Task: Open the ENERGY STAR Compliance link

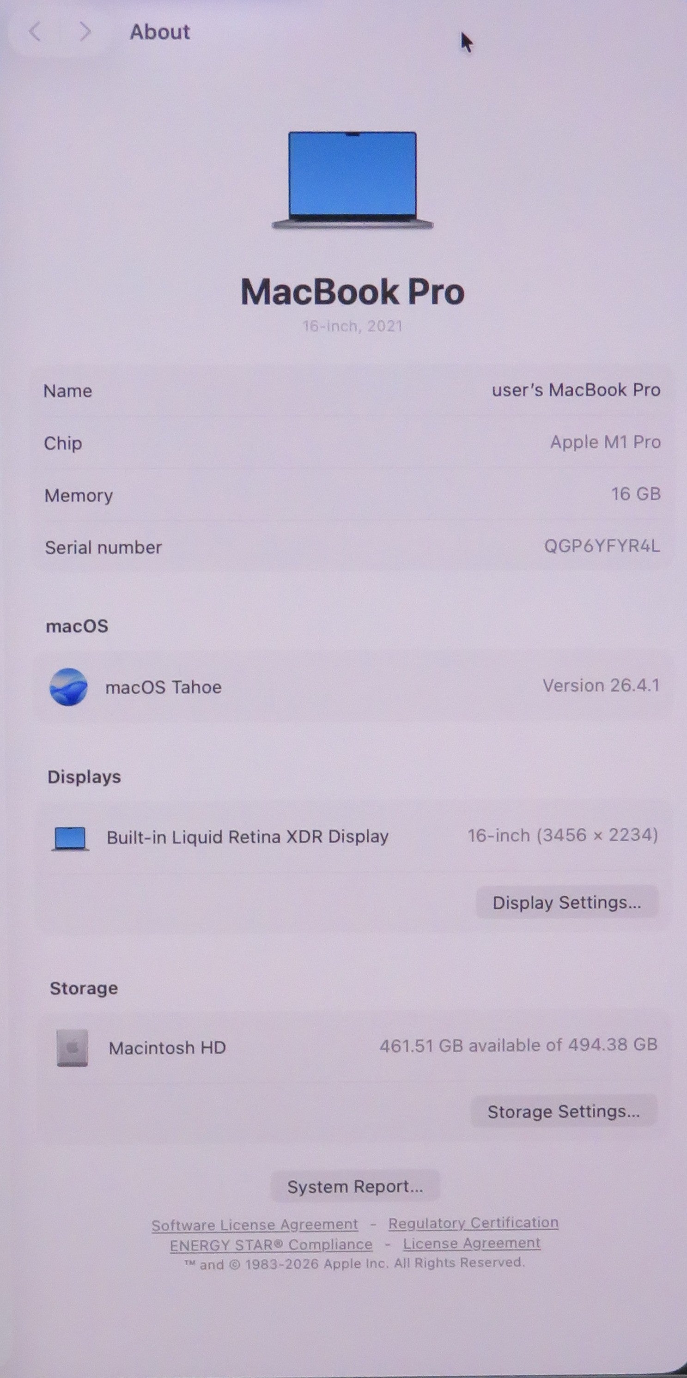Action: [x=271, y=1245]
